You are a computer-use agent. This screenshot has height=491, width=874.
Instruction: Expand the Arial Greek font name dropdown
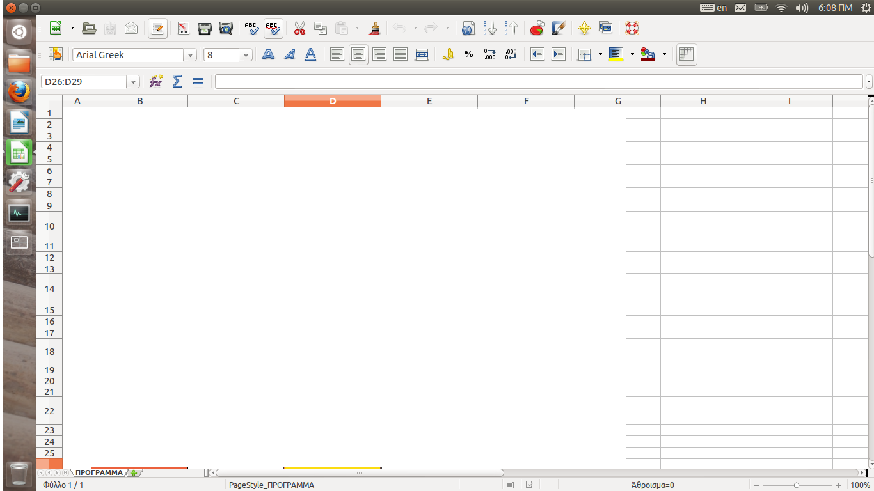pyautogui.click(x=190, y=56)
